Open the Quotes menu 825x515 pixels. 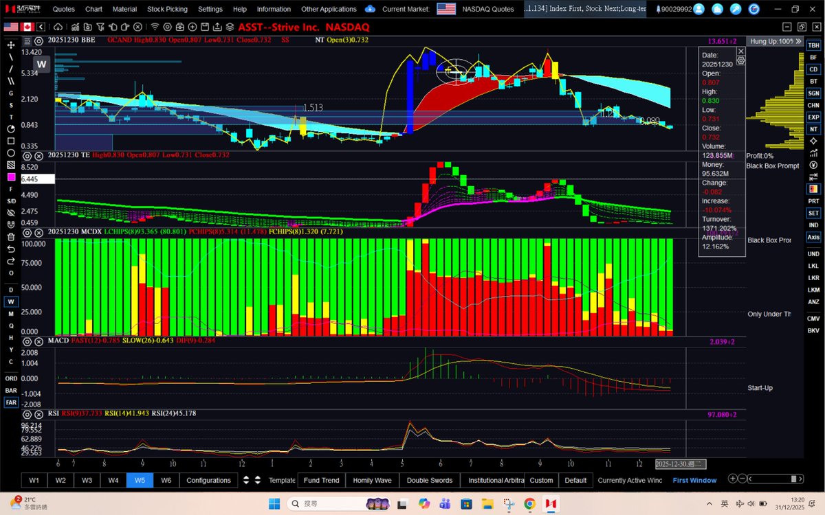pyautogui.click(x=64, y=9)
